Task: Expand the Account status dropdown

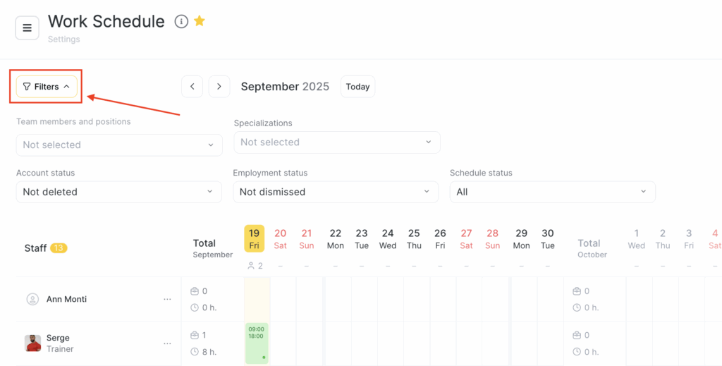Action: tap(119, 192)
